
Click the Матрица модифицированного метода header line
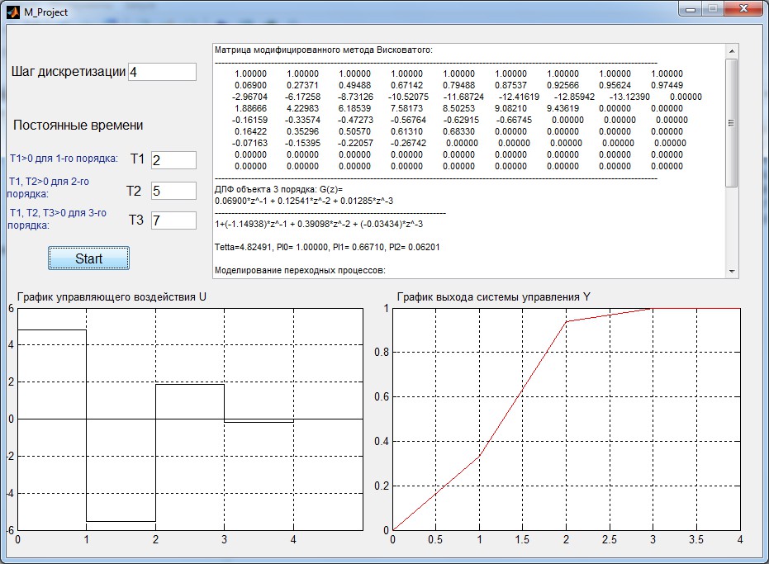click(324, 50)
